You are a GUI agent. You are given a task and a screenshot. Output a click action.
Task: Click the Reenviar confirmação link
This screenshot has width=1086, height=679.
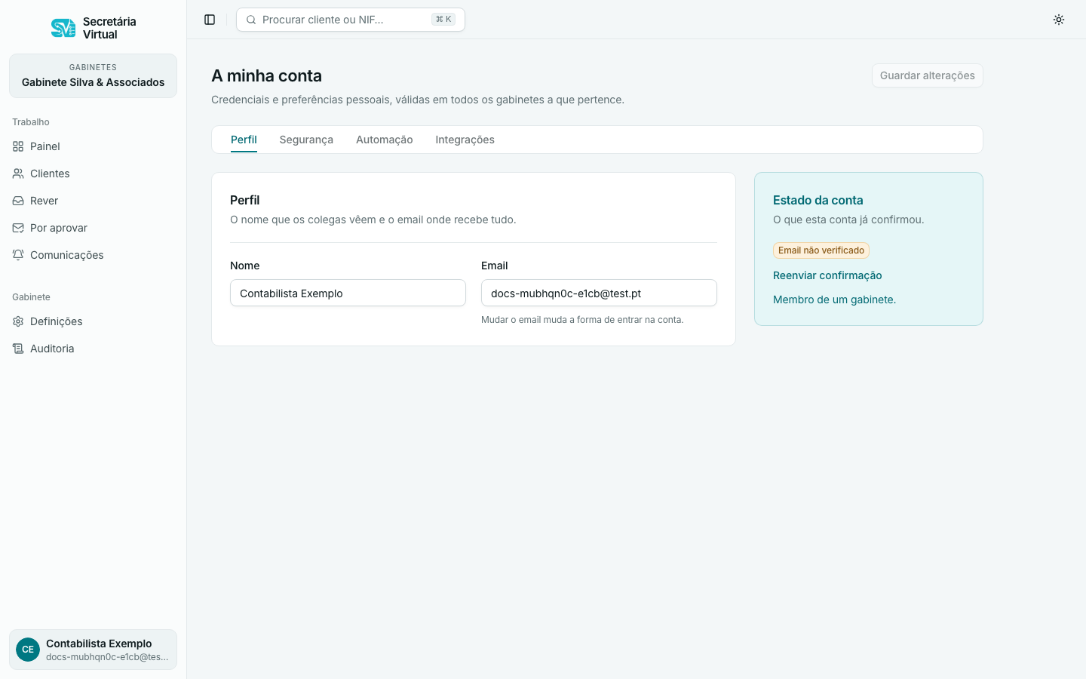click(x=827, y=275)
